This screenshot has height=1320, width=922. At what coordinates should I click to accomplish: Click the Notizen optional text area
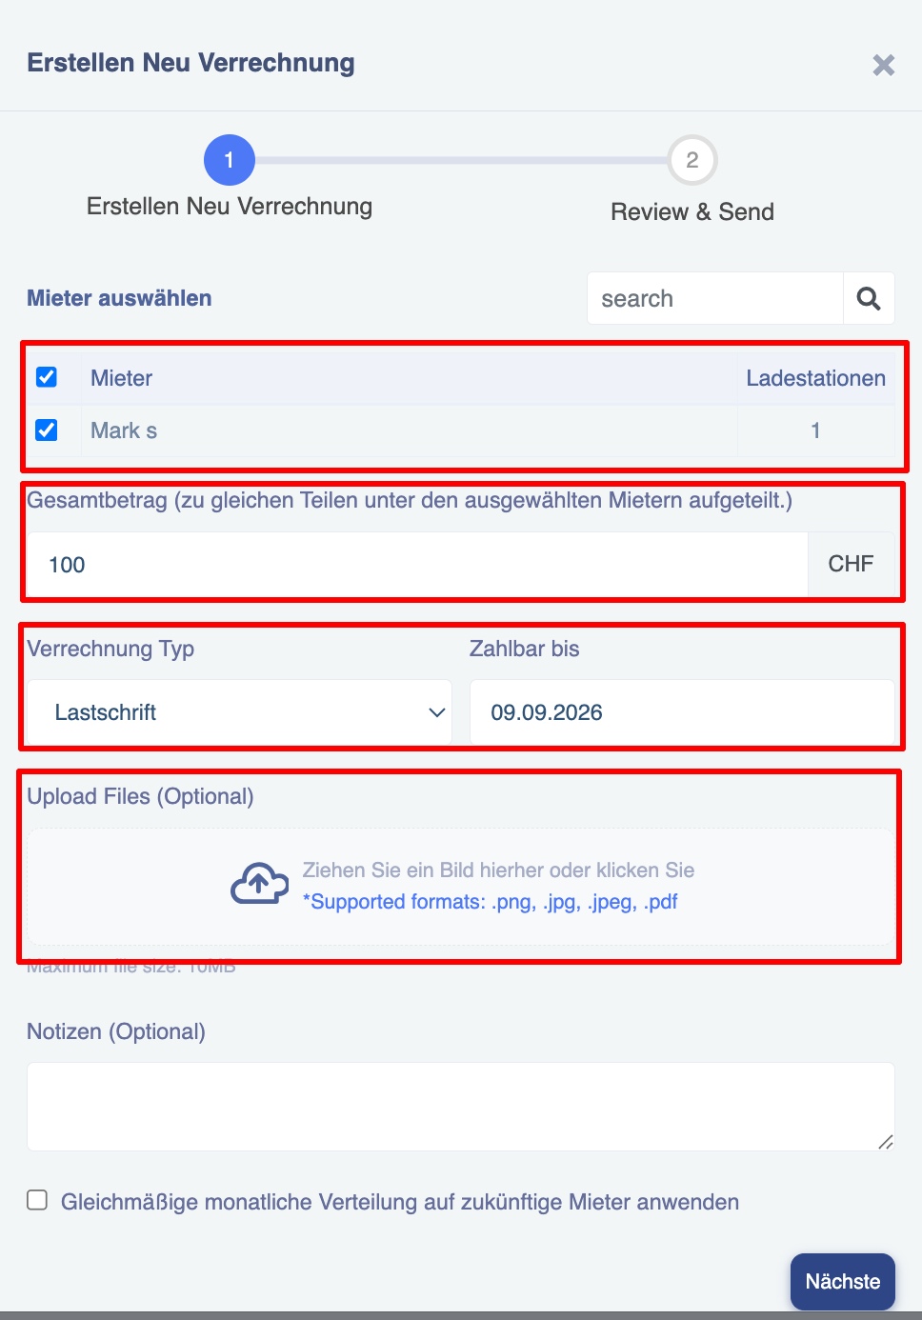[461, 1107]
